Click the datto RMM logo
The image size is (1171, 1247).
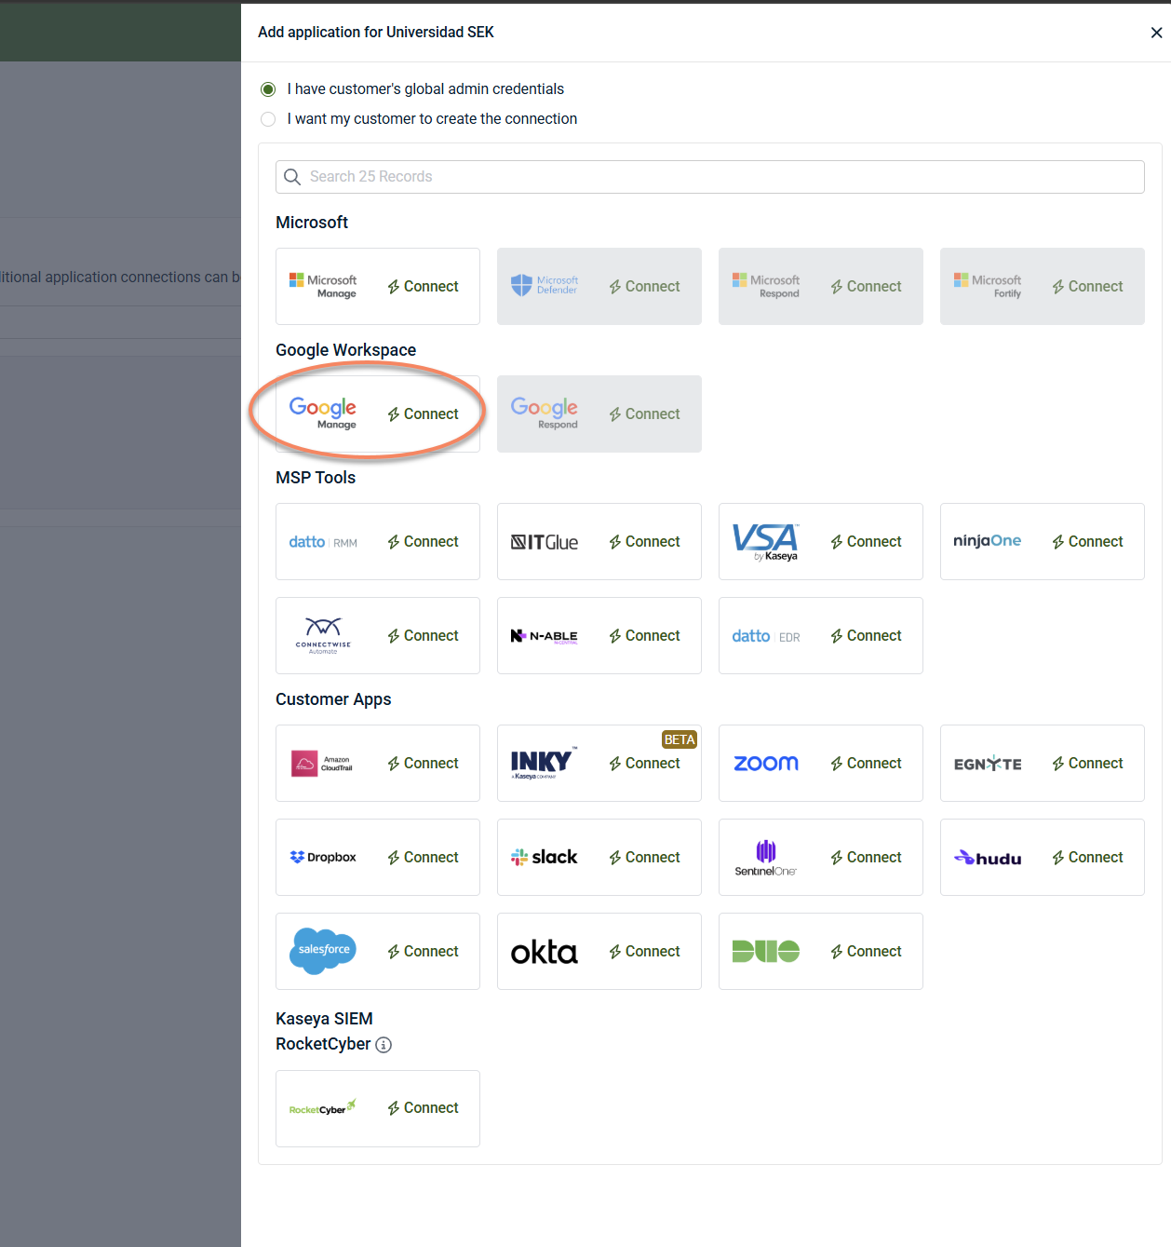(323, 542)
